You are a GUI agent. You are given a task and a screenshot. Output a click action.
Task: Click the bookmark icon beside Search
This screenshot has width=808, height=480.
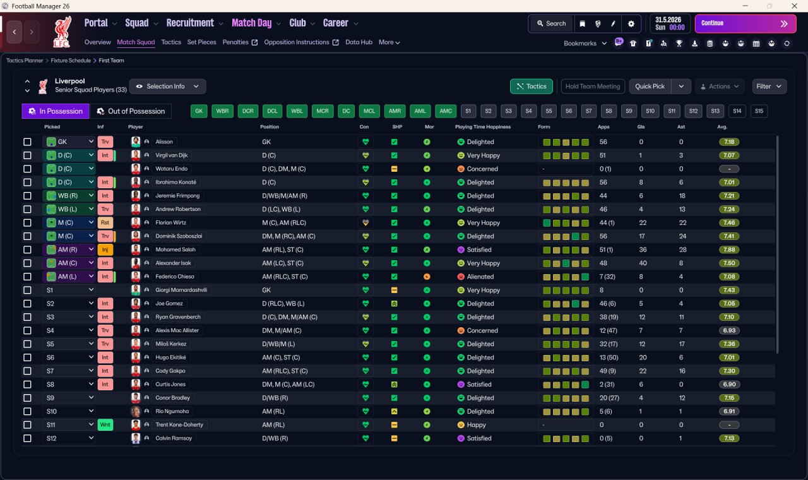point(582,24)
